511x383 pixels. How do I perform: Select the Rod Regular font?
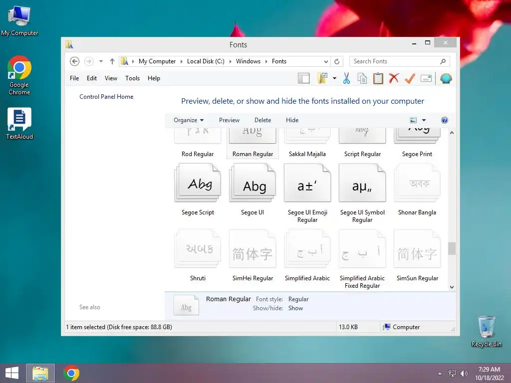pyautogui.click(x=198, y=143)
